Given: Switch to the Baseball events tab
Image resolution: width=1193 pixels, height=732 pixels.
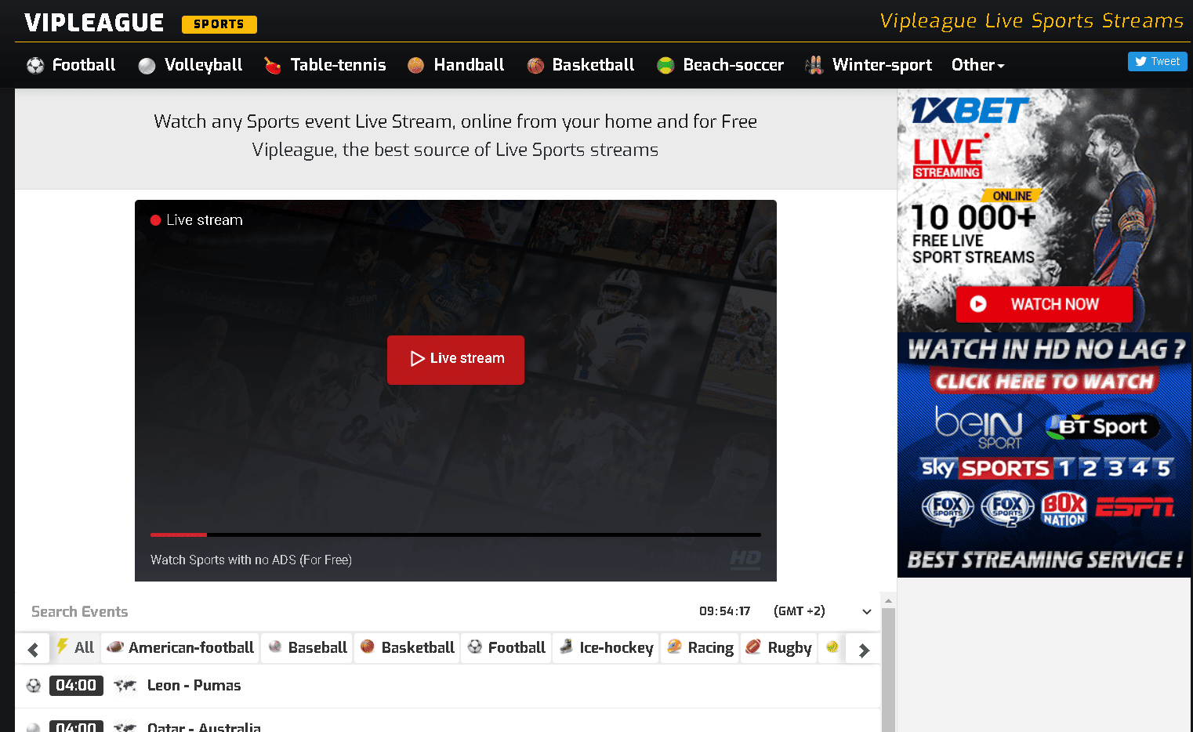Looking at the screenshot, I should click(306, 648).
